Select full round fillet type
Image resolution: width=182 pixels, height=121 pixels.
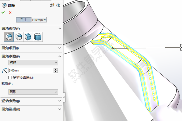pos(38,37)
